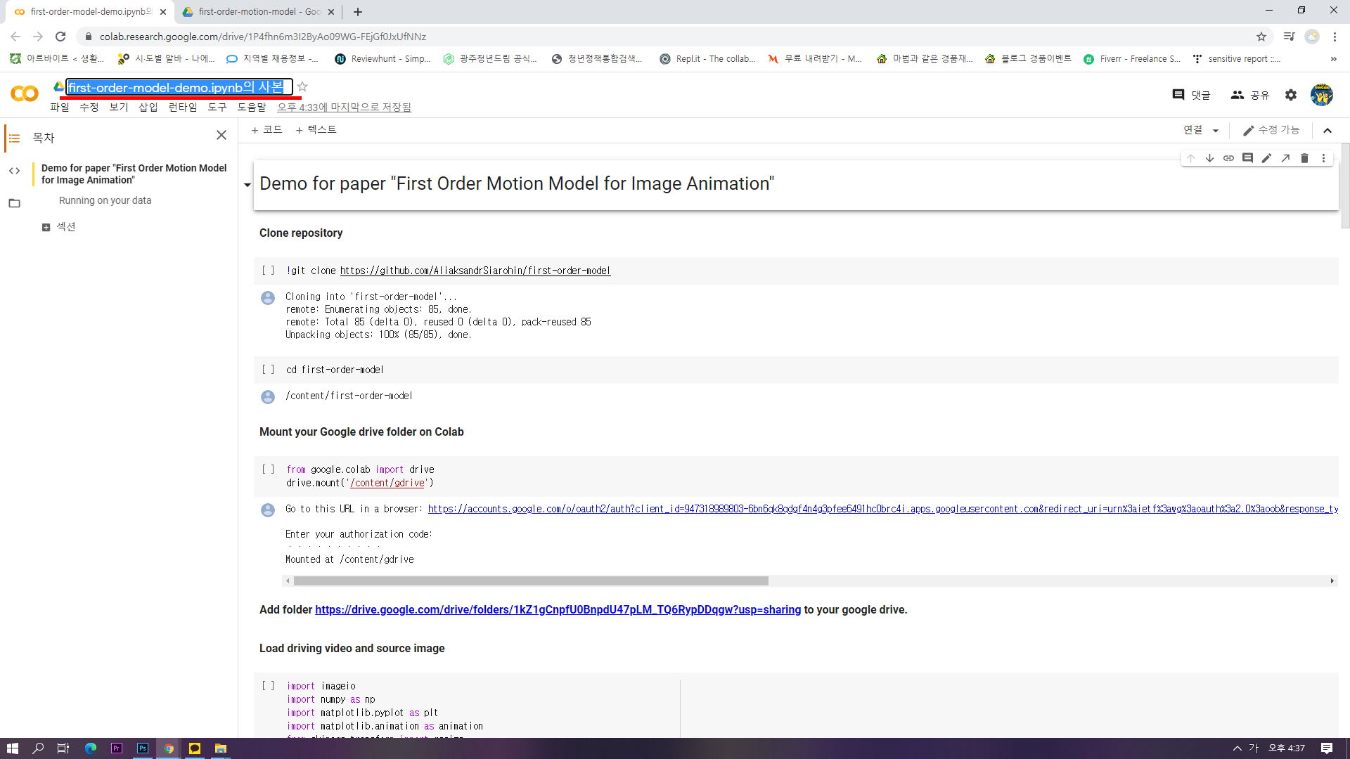Click the output's horizontal scrollbar
The width and height of the screenshot is (1350, 759).
(x=531, y=581)
